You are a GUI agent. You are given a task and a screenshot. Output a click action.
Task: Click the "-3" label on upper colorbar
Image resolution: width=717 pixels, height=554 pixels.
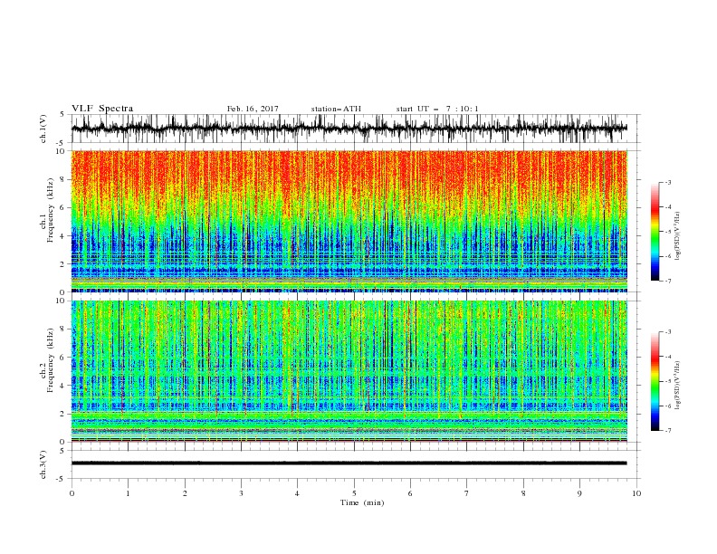point(667,182)
